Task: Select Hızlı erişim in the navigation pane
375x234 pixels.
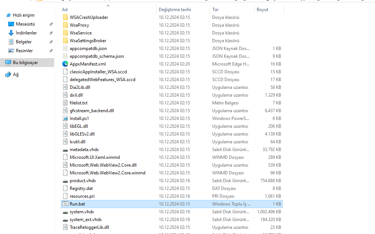Action: click(24, 15)
